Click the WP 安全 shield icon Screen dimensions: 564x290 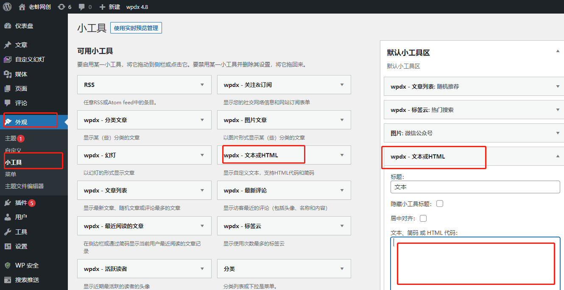[8, 265]
